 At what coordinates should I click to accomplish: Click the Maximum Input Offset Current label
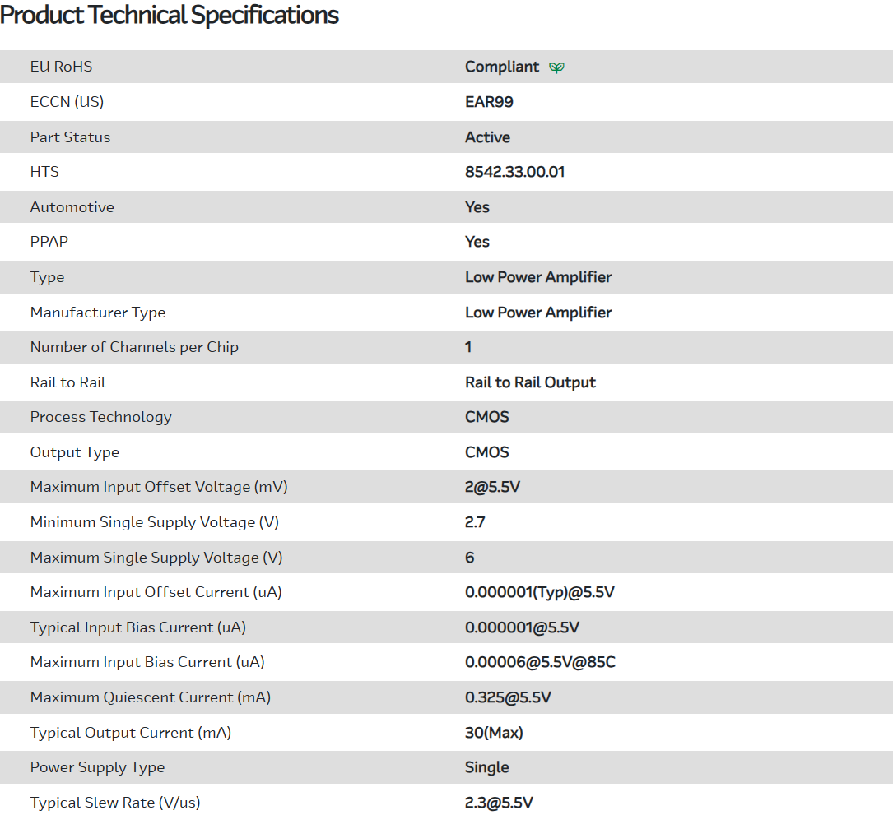click(156, 592)
